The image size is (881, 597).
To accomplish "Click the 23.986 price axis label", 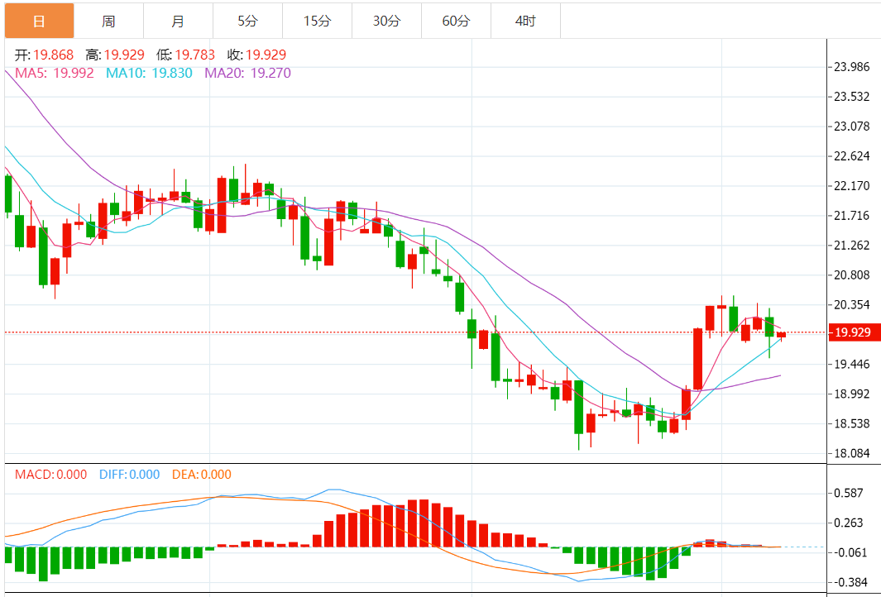I will point(852,67).
